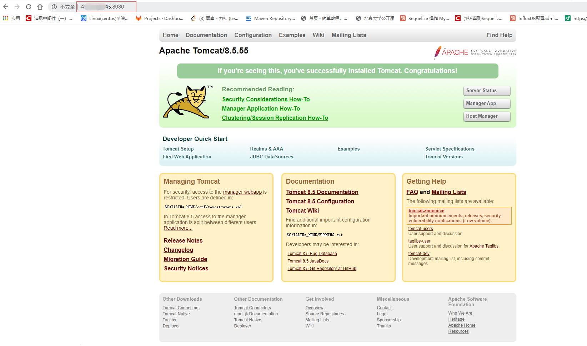Open the Tomcat Wiki link
The image size is (587, 346).
point(302,210)
